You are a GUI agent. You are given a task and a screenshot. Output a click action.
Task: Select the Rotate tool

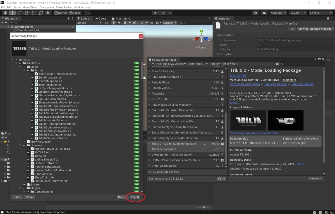pos(20,13)
